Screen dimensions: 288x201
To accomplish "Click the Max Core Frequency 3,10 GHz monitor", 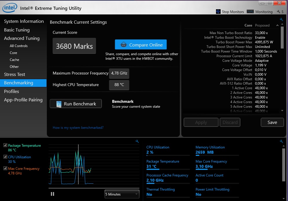I will (x=217, y=164).
